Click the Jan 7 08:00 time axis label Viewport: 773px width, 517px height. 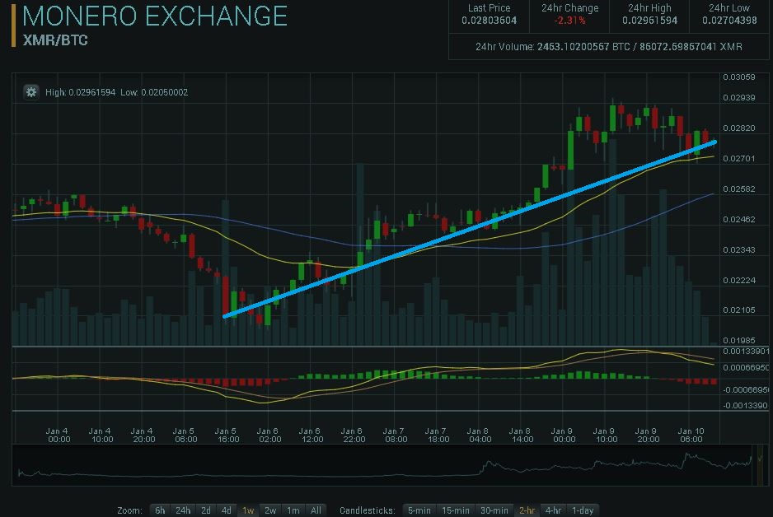coord(396,435)
